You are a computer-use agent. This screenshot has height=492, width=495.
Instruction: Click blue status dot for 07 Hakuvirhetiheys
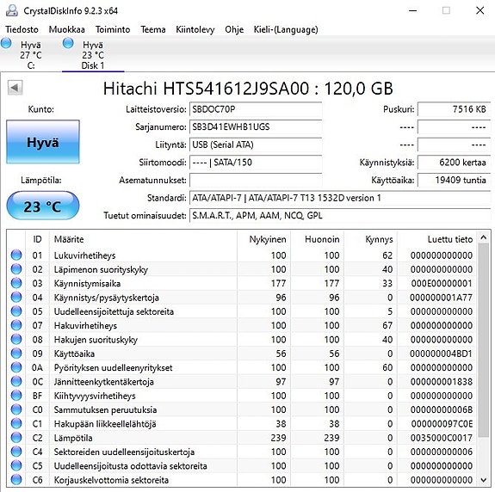pos(16,325)
